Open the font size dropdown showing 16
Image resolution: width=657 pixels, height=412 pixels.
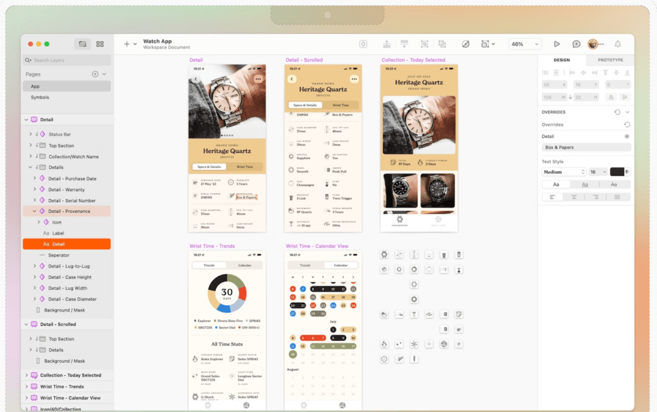coord(598,172)
